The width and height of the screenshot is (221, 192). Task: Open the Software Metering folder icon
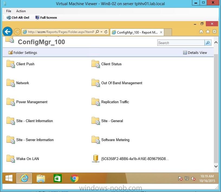pyautogui.click(x=96, y=140)
